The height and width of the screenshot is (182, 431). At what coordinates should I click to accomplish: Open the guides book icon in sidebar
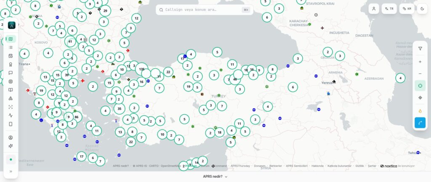(11, 90)
